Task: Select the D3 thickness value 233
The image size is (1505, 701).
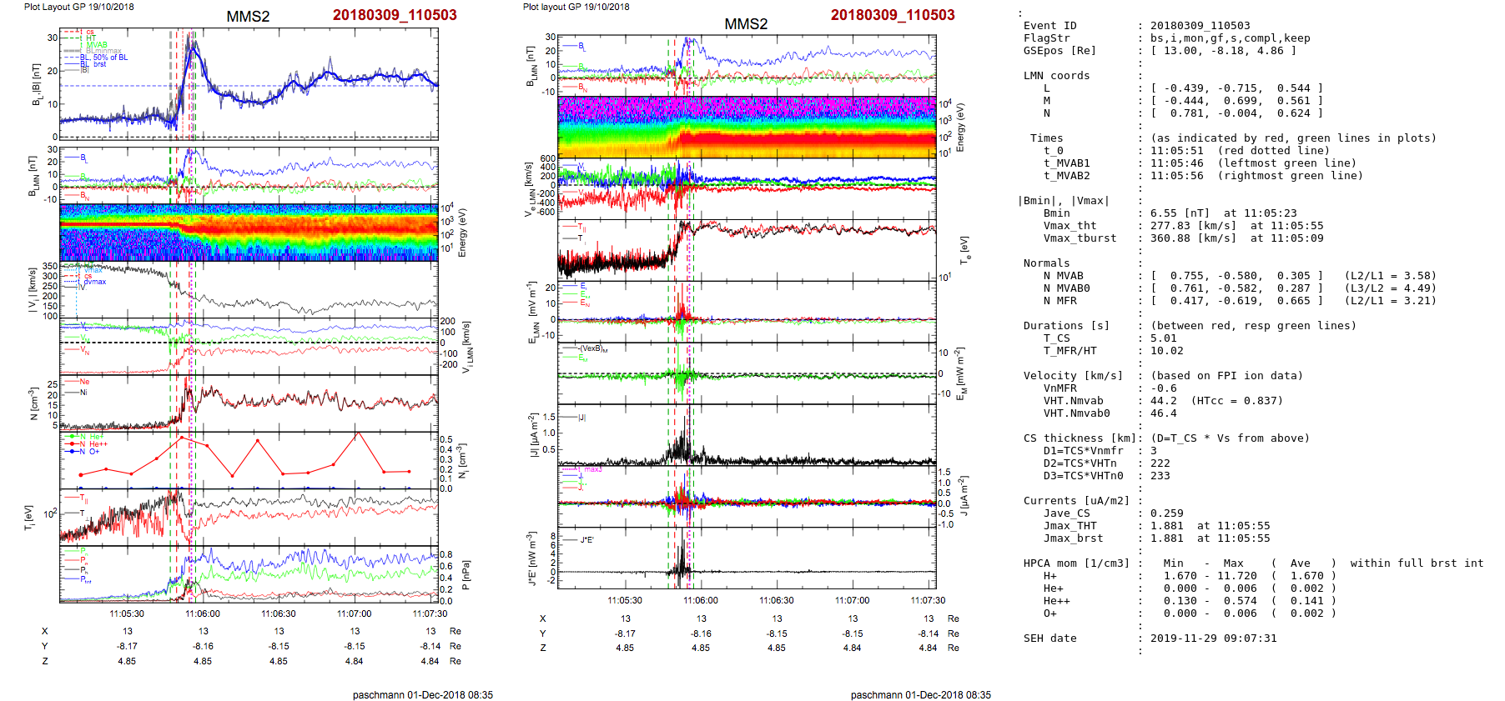Action: [x=1160, y=476]
